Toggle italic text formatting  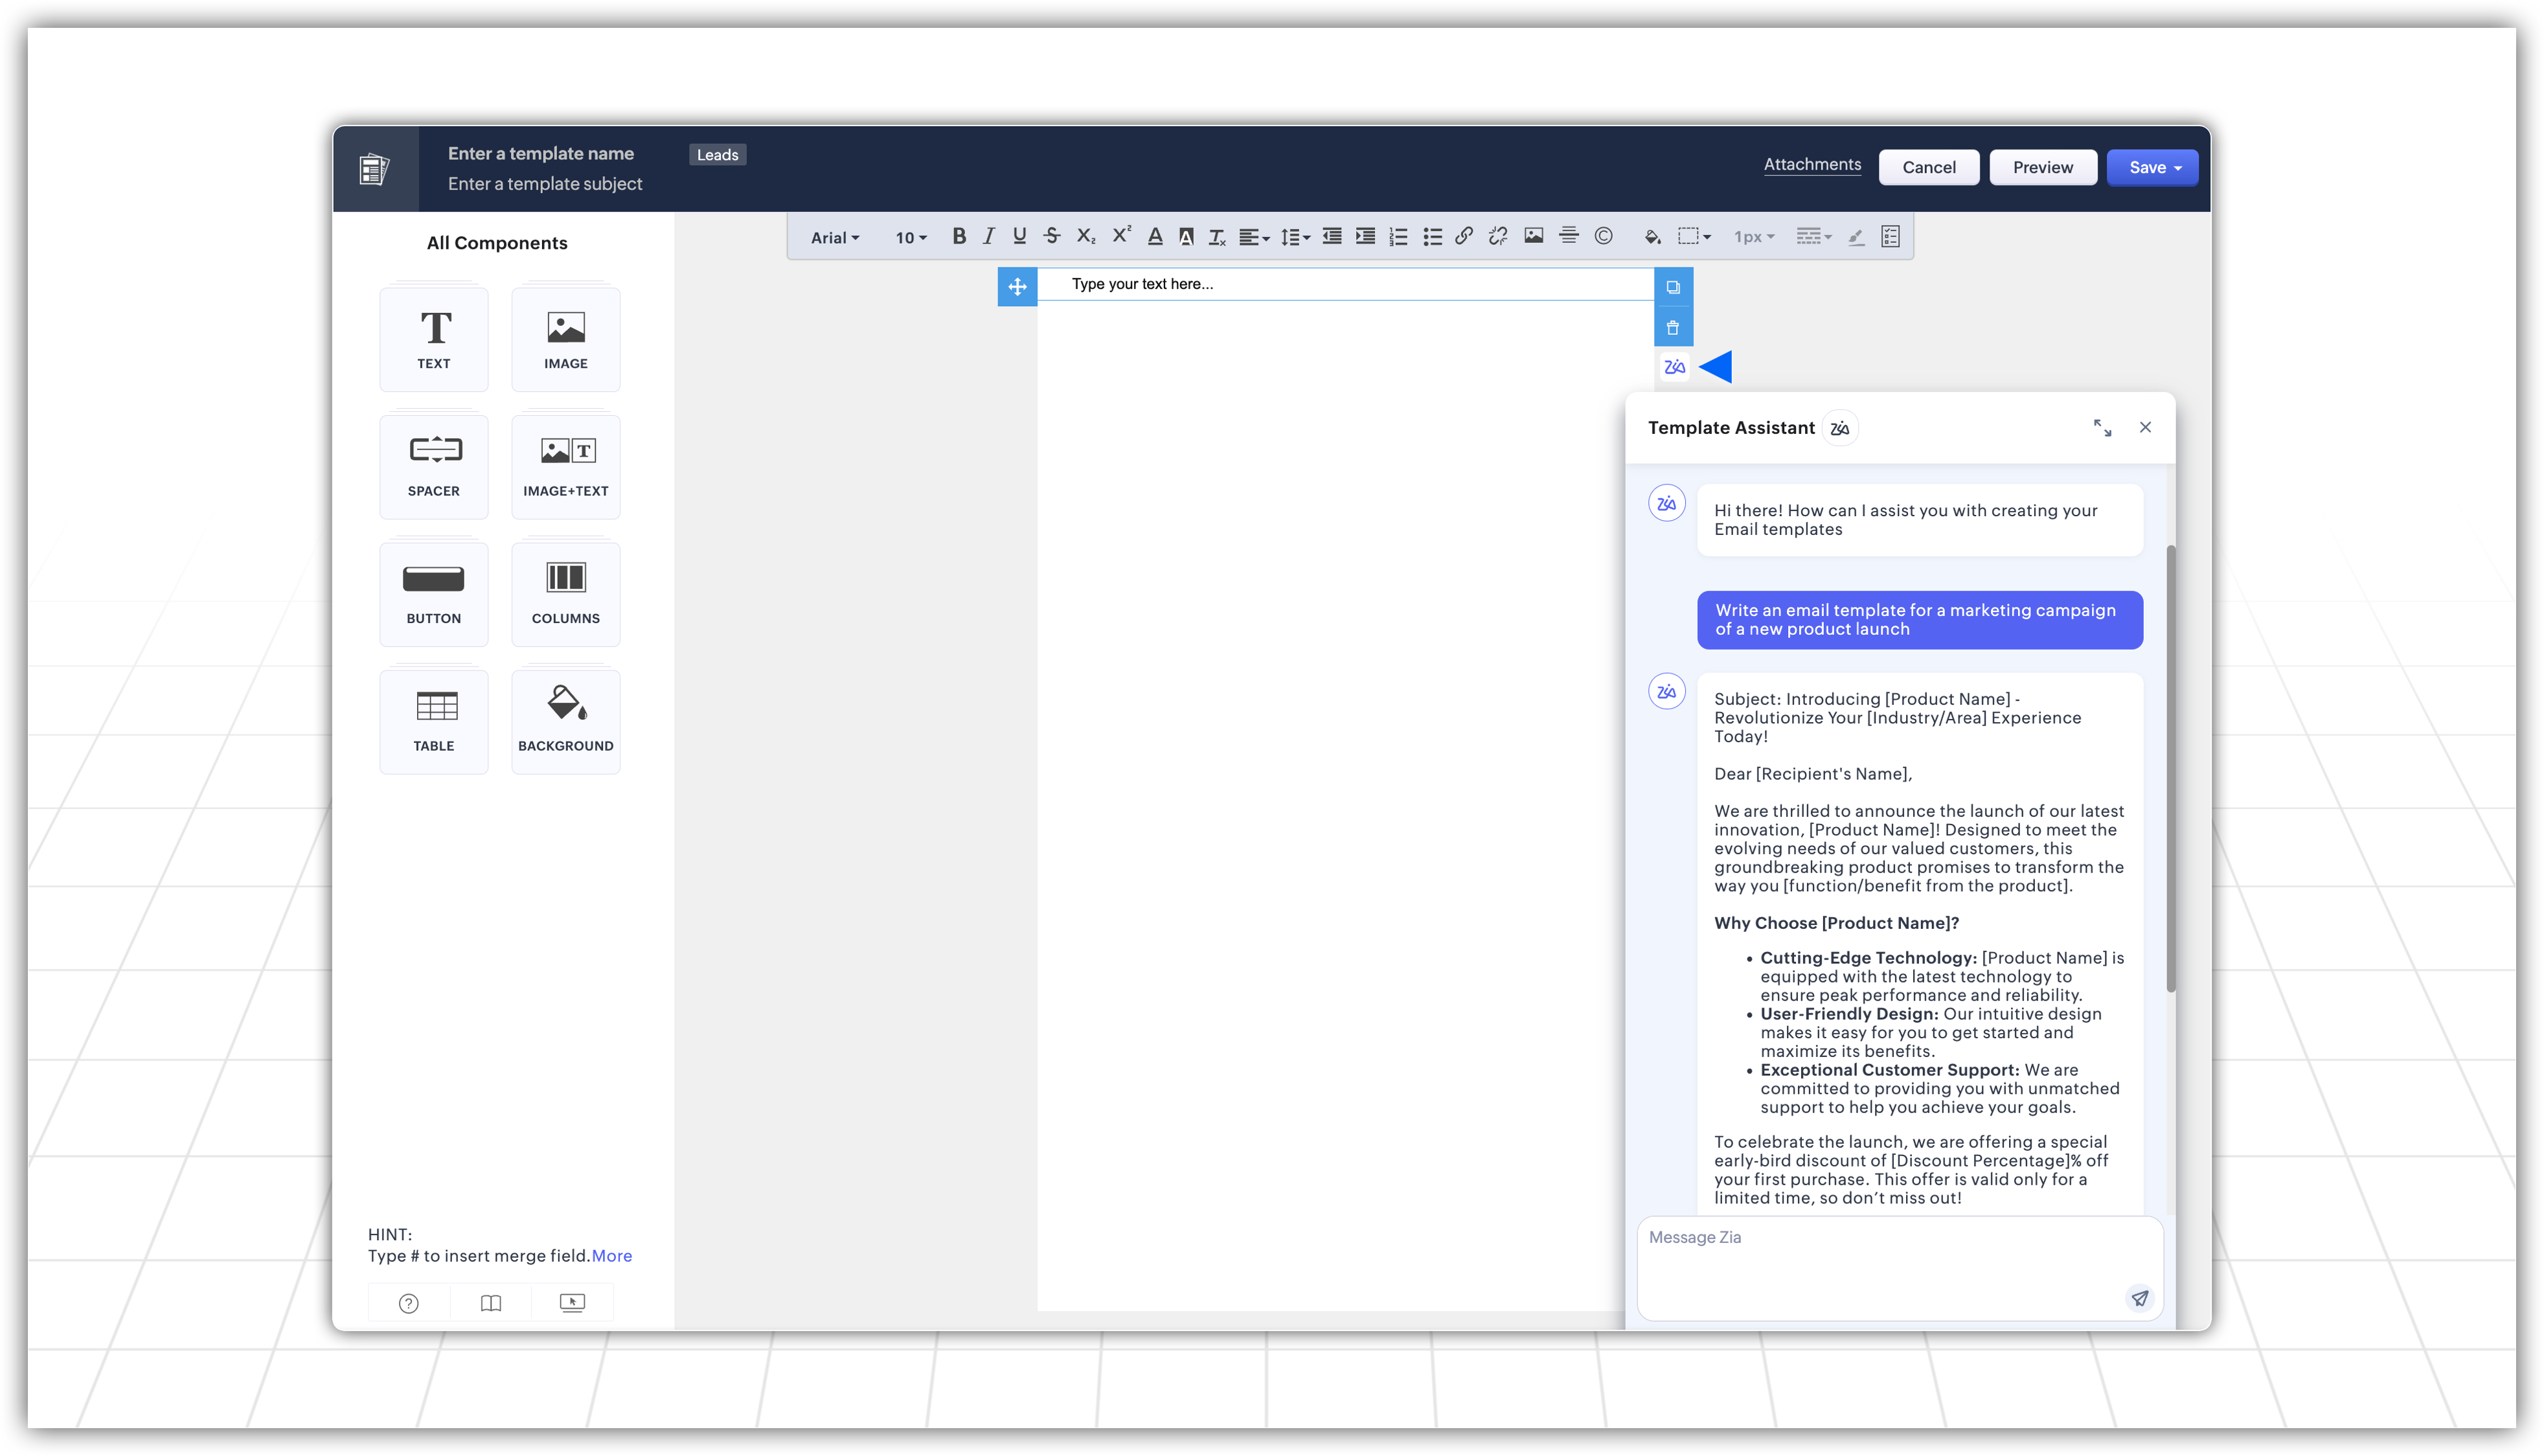(x=988, y=237)
